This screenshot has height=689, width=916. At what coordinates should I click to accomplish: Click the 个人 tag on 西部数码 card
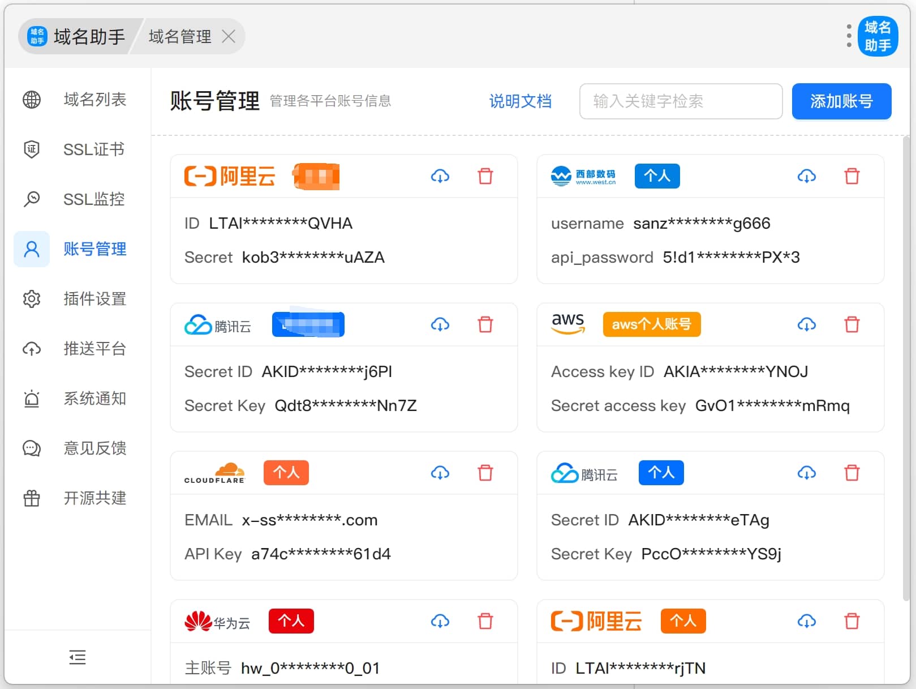coord(657,176)
